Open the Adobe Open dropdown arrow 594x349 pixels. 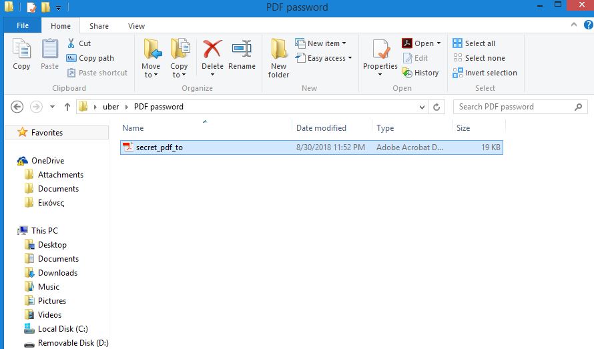click(x=438, y=43)
